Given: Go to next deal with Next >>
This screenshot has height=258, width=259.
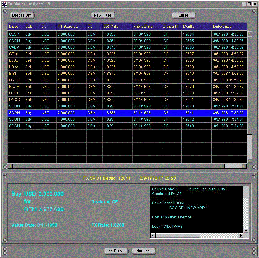Looking at the screenshot, I should pyautogui.click(x=143, y=251).
